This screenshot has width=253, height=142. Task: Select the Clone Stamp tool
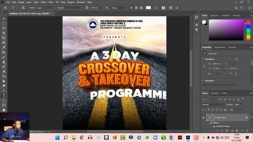tap(4, 62)
